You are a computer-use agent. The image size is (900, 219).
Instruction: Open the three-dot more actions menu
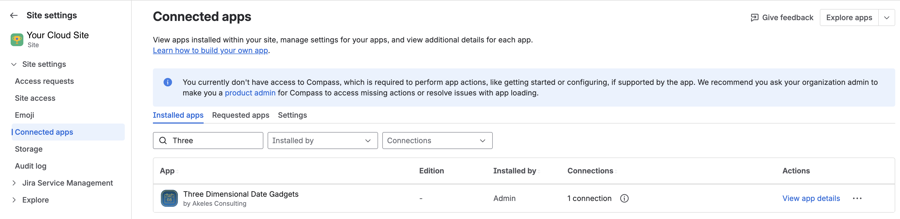point(857,198)
